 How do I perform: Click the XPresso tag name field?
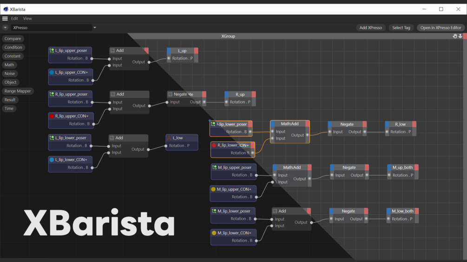coord(52,28)
